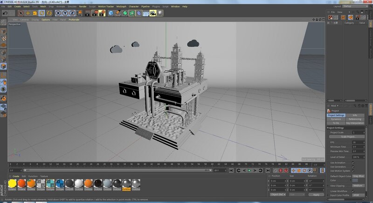Click the Undo arrow icon
Image resolution: width=373 pixels, height=203 pixels.
click(5, 13)
